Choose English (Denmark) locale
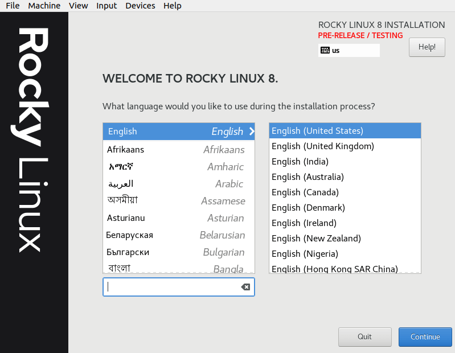Image resolution: width=455 pixels, height=353 pixels. [345, 208]
